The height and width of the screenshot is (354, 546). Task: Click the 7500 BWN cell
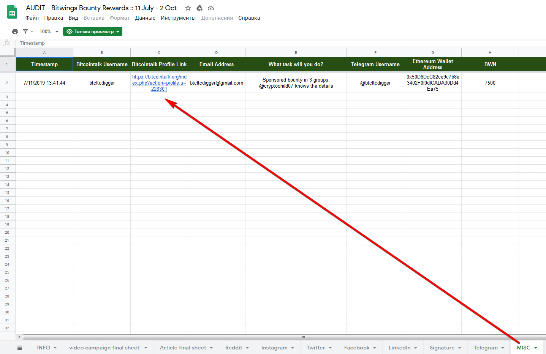(490, 83)
